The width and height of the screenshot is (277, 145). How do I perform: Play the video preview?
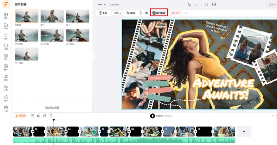tap(153, 116)
